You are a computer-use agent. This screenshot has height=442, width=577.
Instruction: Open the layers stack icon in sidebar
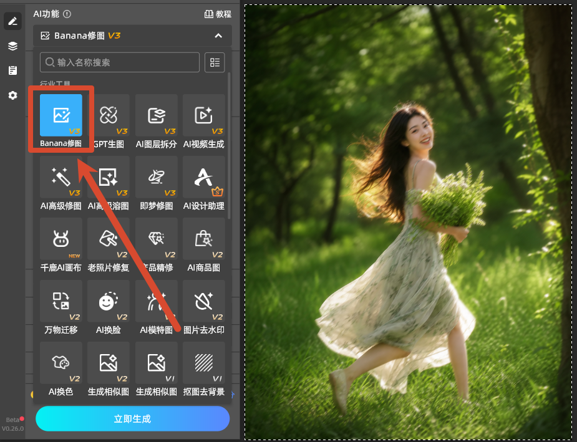[x=13, y=46]
